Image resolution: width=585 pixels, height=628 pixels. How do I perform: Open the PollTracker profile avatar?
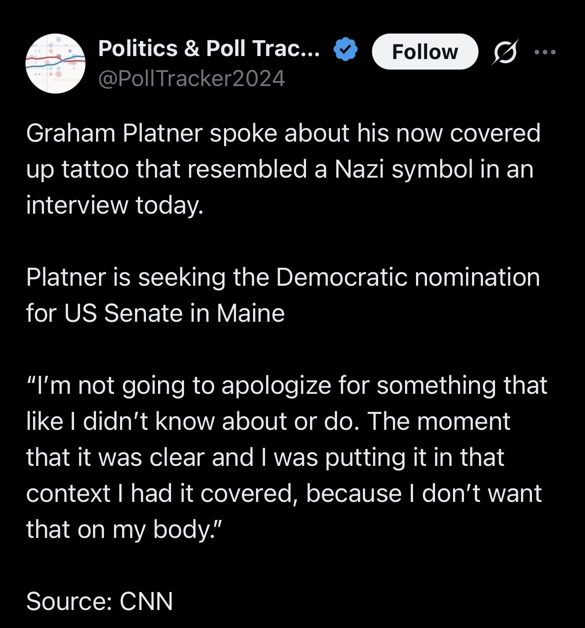tap(55, 64)
